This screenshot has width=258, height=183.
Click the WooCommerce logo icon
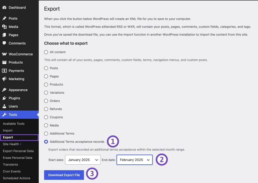(4, 54)
